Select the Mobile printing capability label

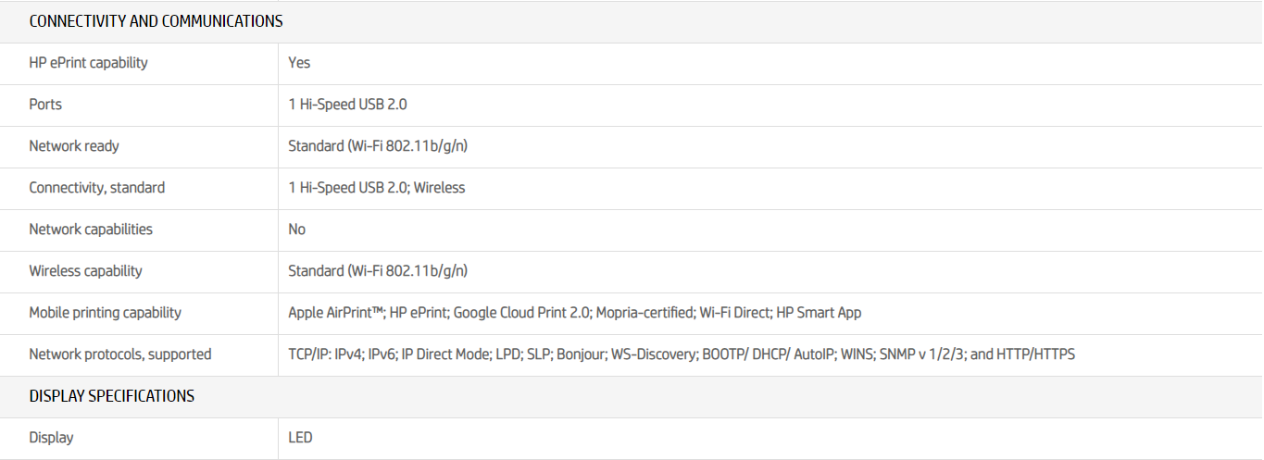(x=105, y=313)
